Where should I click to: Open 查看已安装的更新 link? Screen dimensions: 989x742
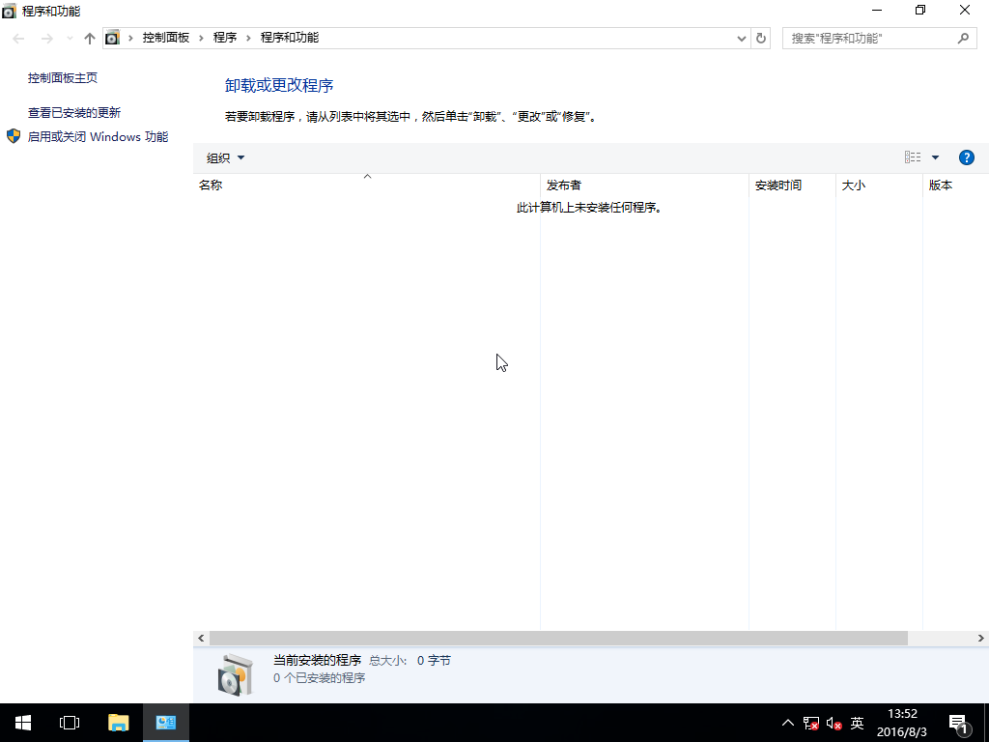(74, 113)
